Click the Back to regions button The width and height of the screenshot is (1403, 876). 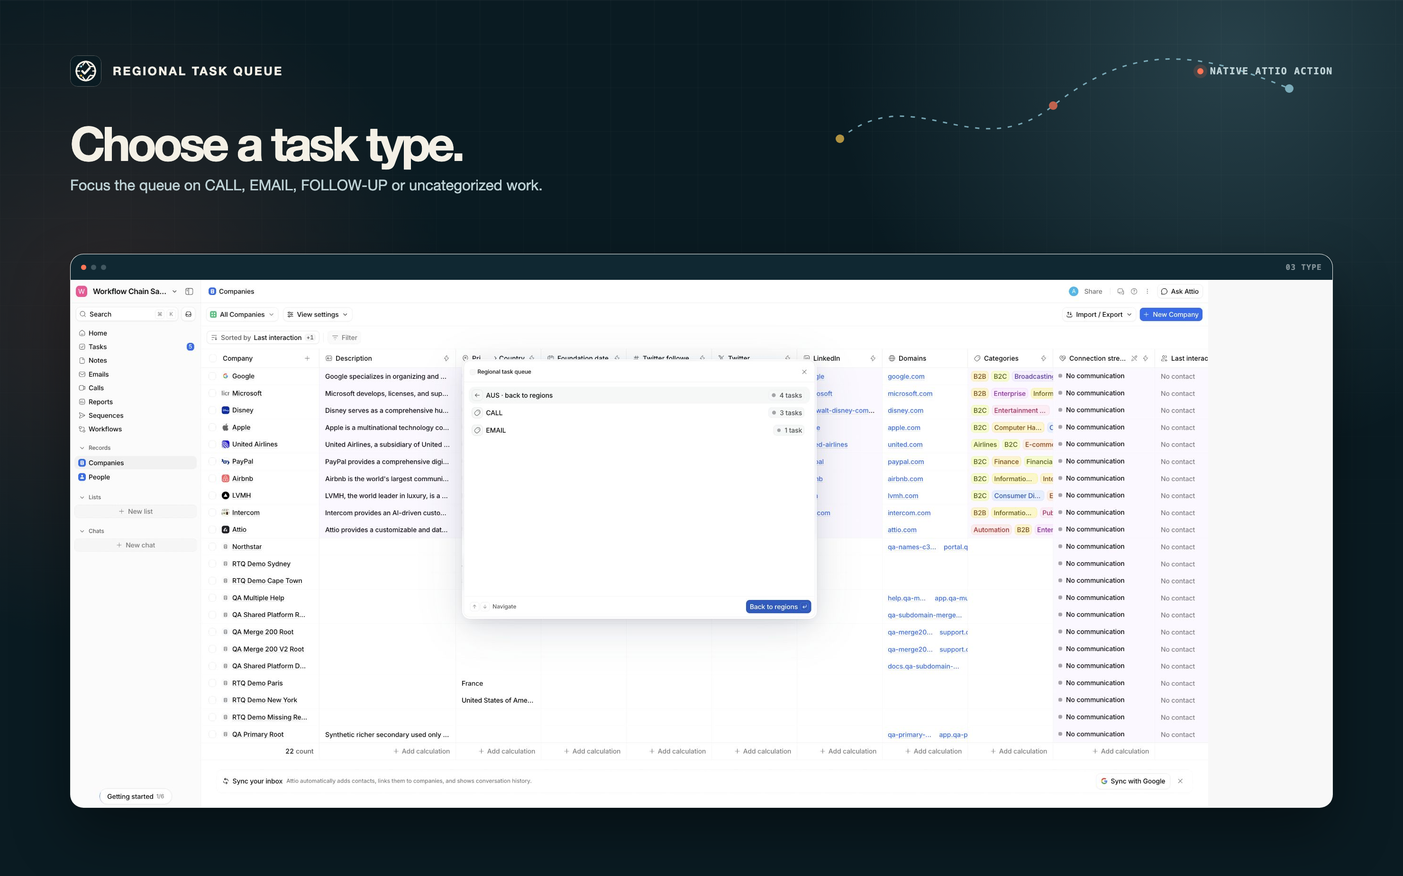[x=778, y=607]
